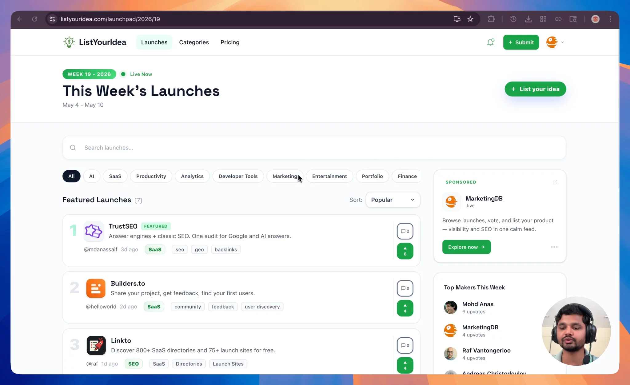Viewport: 630px width, 385px height.
Task: Click the Explore now button
Action: tap(466, 247)
